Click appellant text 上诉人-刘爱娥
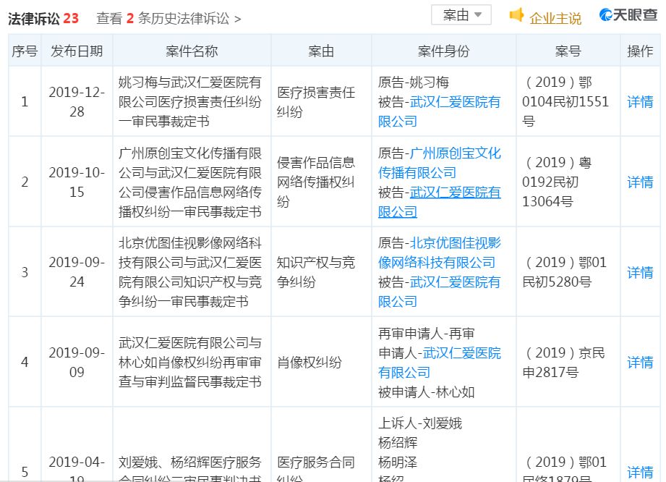Viewport: 666px width, 482px height. pyautogui.click(x=419, y=423)
